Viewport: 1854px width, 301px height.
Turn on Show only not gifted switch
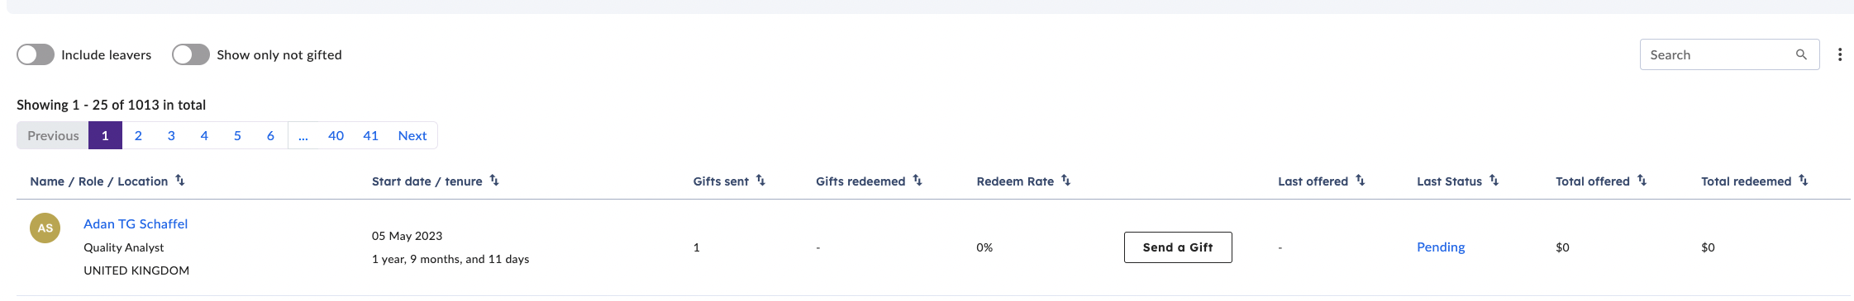(x=191, y=54)
